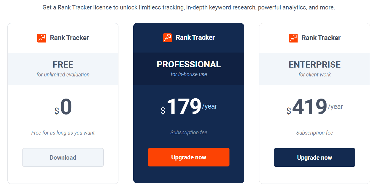The image size is (379, 188).
Task: Select the PROFESSIONAL plan heading
Action: point(189,64)
